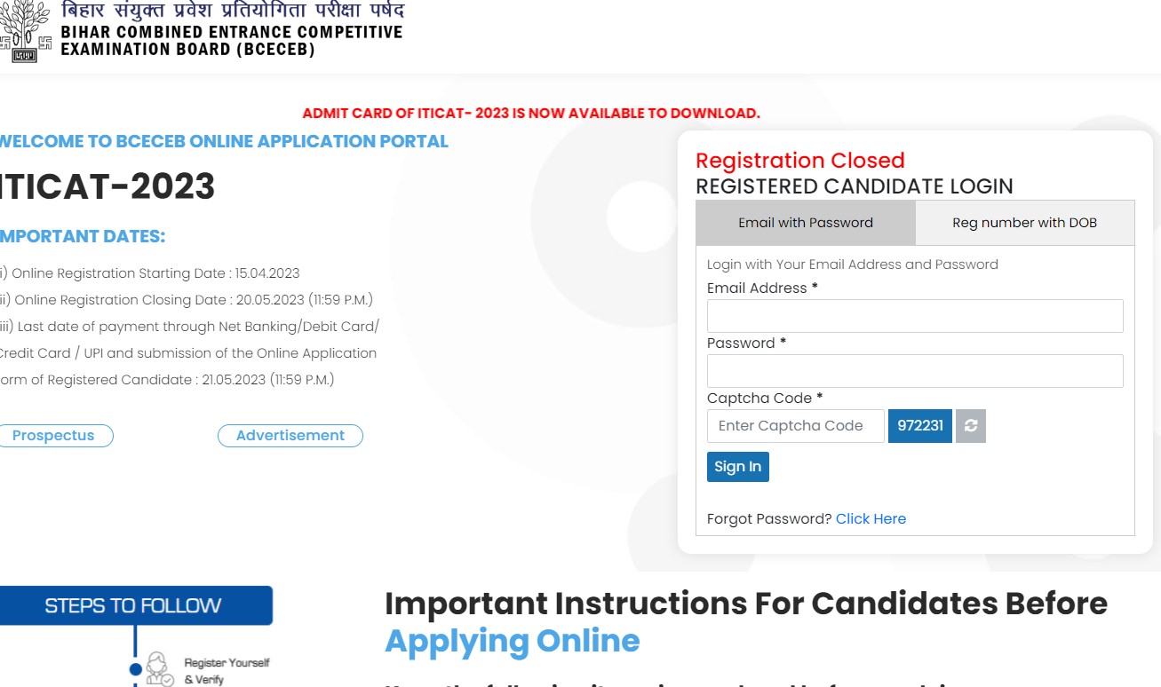
Task: Click the Register Yourself & Verify step
Action: click(x=226, y=671)
